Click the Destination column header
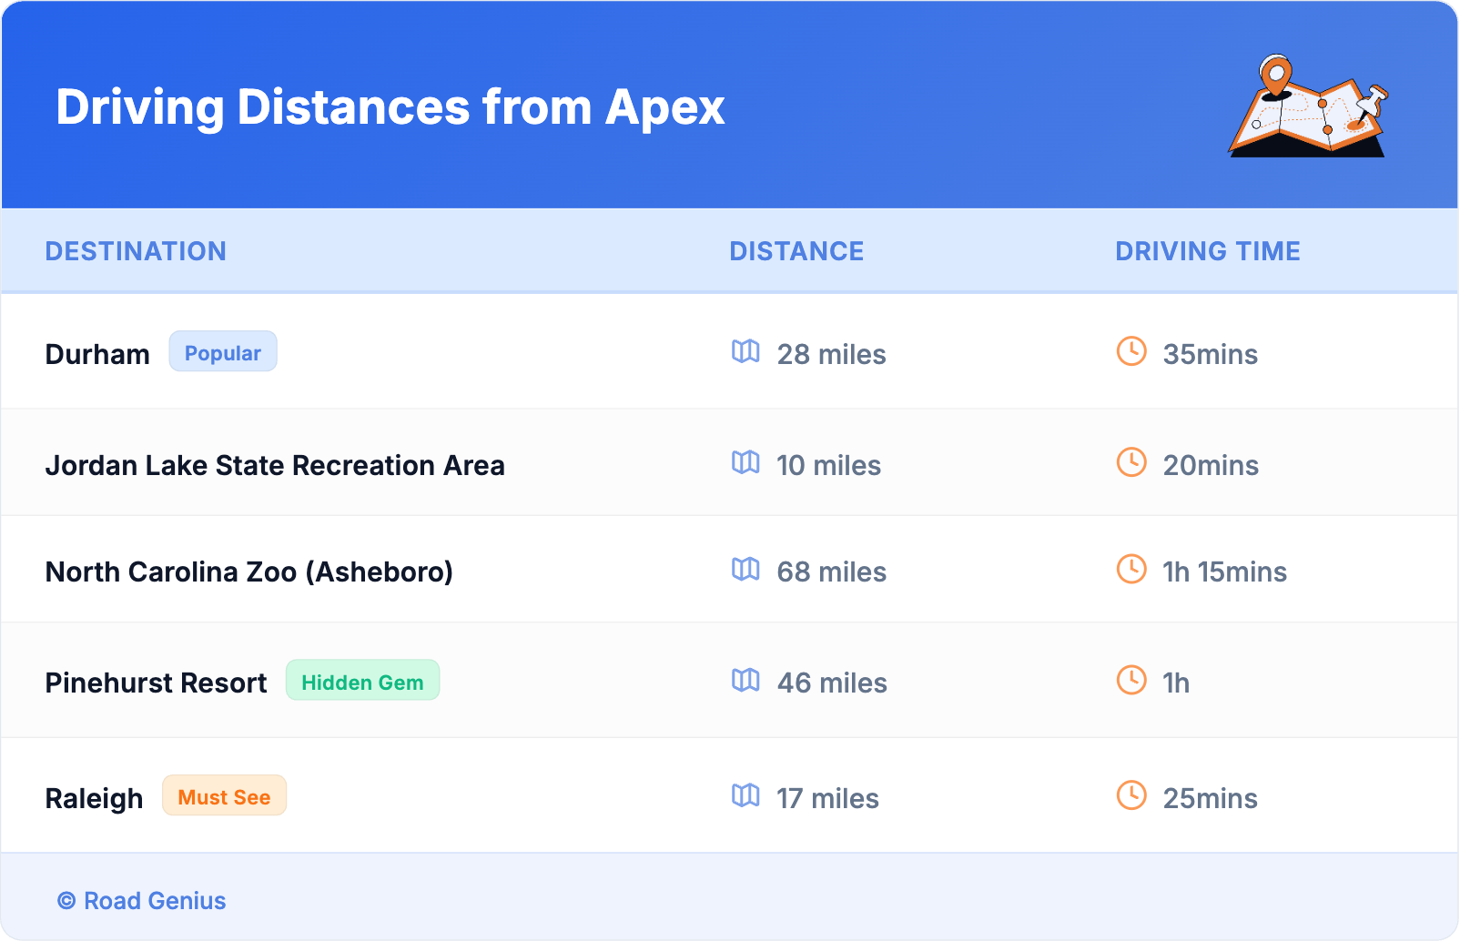The width and height of the screenshot is (1460, 941). coord(136,251)
